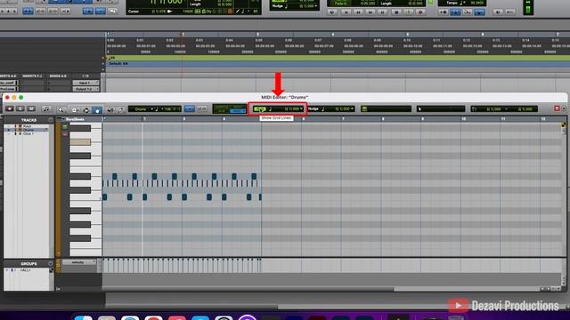This screenshot has height=320, width=570.
Task: Toggle Mute button in MIDI Editor toolbar
Action: (x=31, y=108)
